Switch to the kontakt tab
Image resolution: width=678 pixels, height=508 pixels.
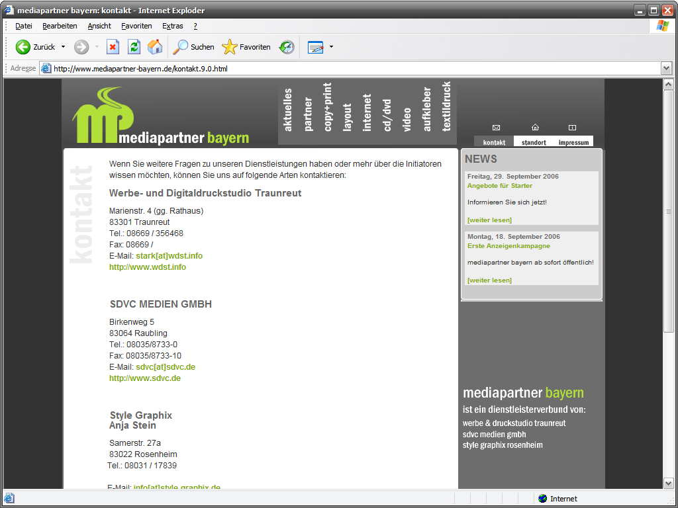tap(494, 142)
